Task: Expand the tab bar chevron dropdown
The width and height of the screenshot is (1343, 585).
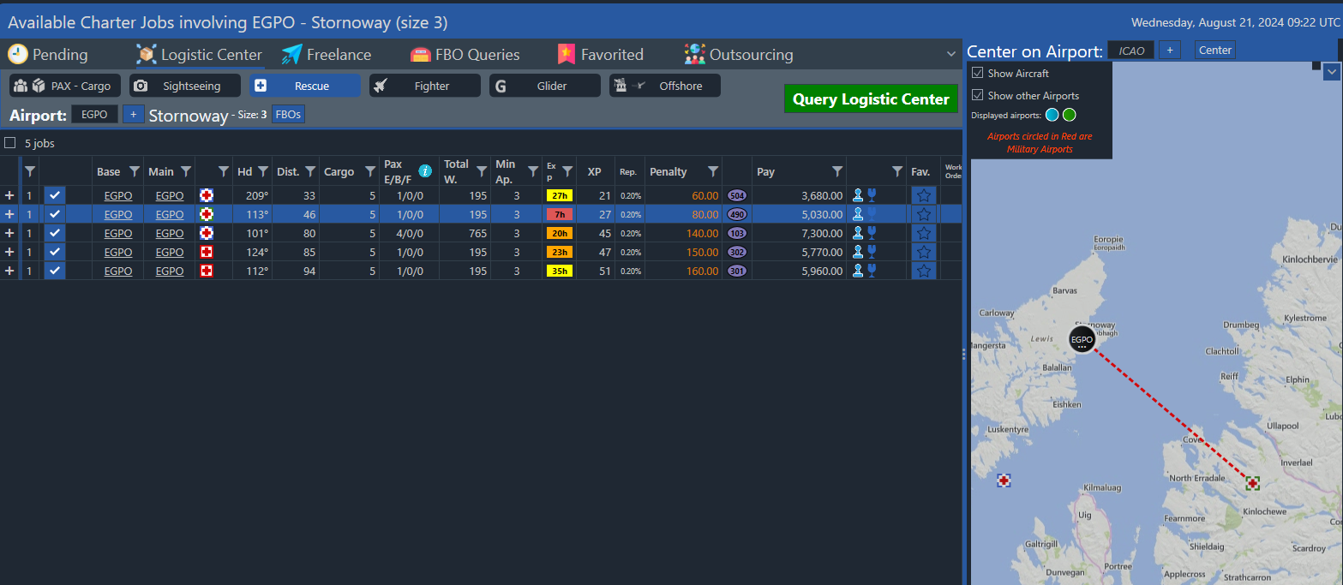Action: coord(950,54)
